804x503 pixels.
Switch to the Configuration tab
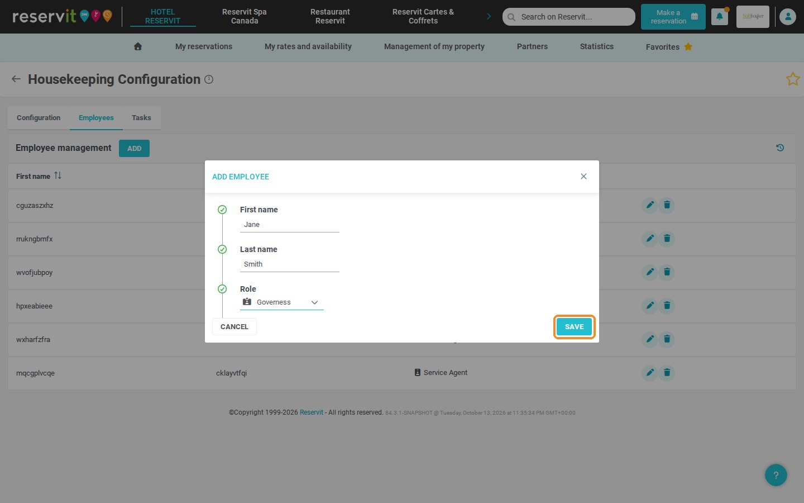[39, 118]
